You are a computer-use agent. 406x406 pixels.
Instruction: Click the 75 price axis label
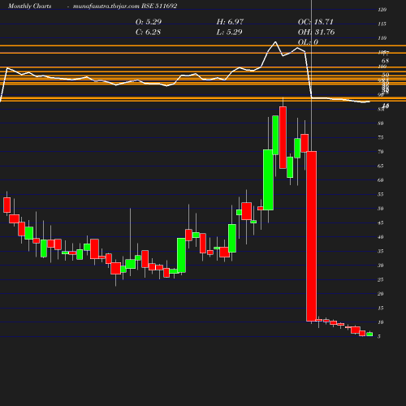pyautogui.click(x=381, y=137)
